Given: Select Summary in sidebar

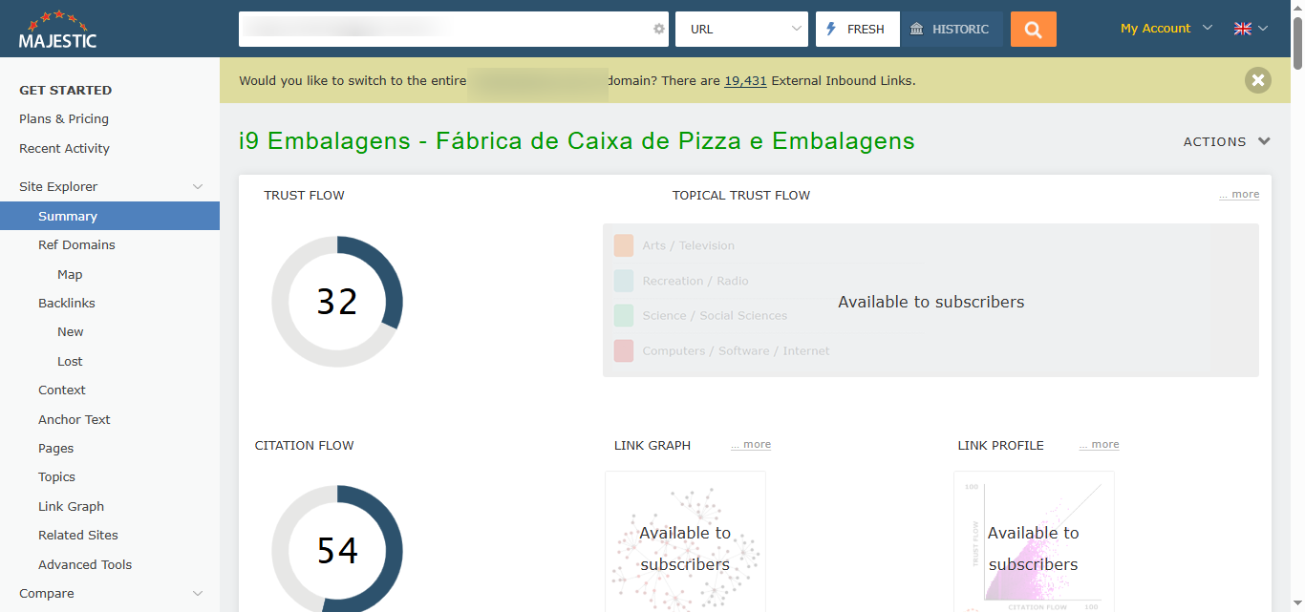Looking at the screenshot, I should click(x=110, y=217).
